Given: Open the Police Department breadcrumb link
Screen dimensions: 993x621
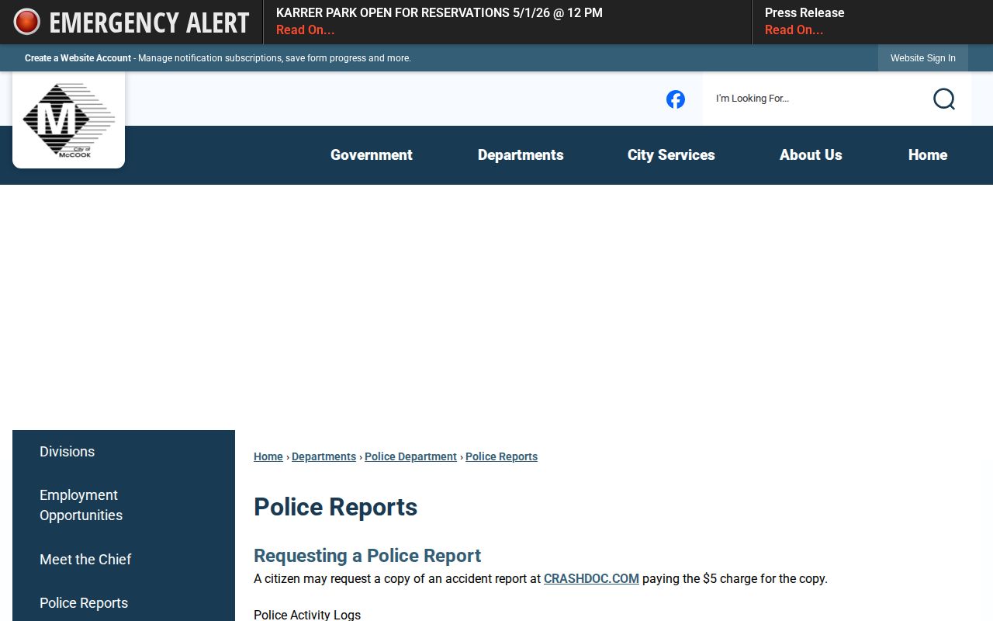Looking at the screenshot, I should [410, 456].
